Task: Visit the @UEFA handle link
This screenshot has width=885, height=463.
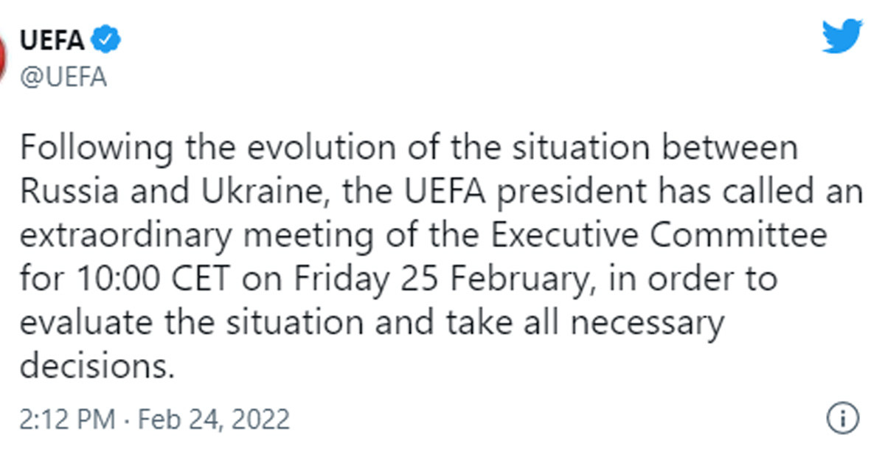Action: tap(63, 77)
